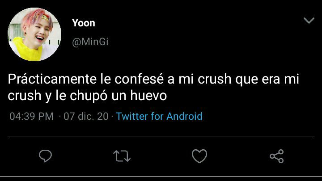The image size is (322, 181).
Task: Open Yoon's profile picture
Action: pos(34,34)
